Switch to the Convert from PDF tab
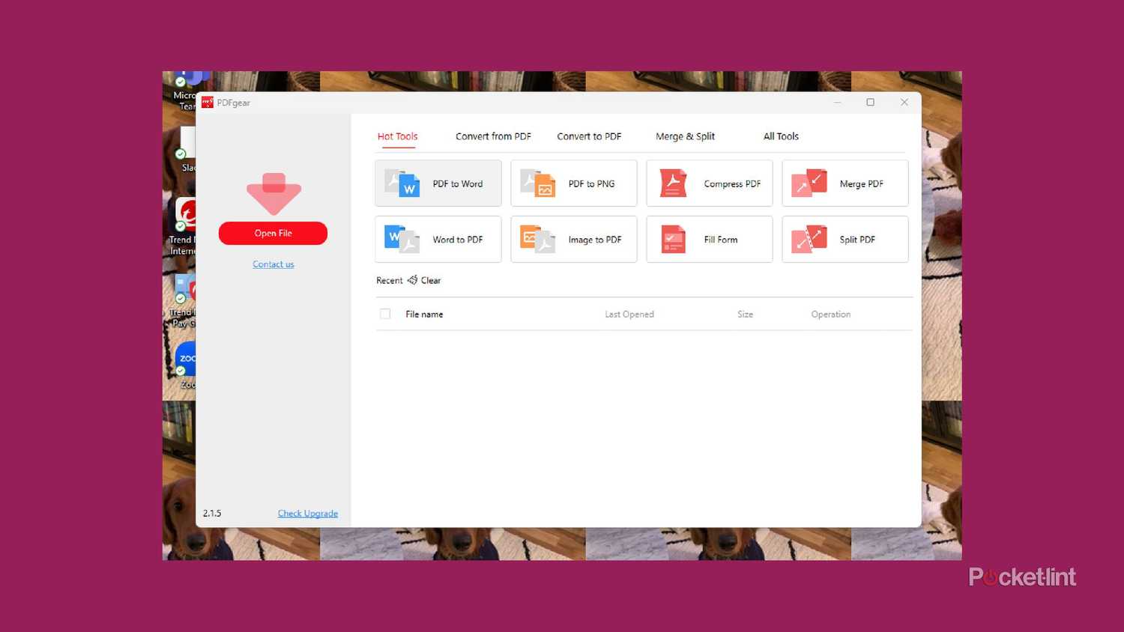The height and width of the screenshot is (632, 1124). [493, 136]
